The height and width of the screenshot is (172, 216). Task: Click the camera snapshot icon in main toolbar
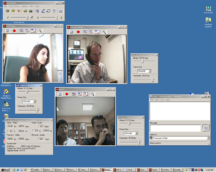[x=31, y=11]
